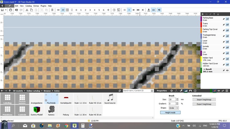Image resolution: width=230 pixels, height=129 pixels.
Task: Click Export heightmap button
Action: [x=204, y=104]
